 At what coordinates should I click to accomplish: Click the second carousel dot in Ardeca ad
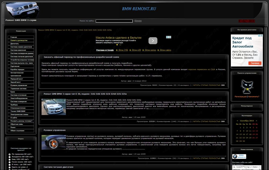point(120,45)
